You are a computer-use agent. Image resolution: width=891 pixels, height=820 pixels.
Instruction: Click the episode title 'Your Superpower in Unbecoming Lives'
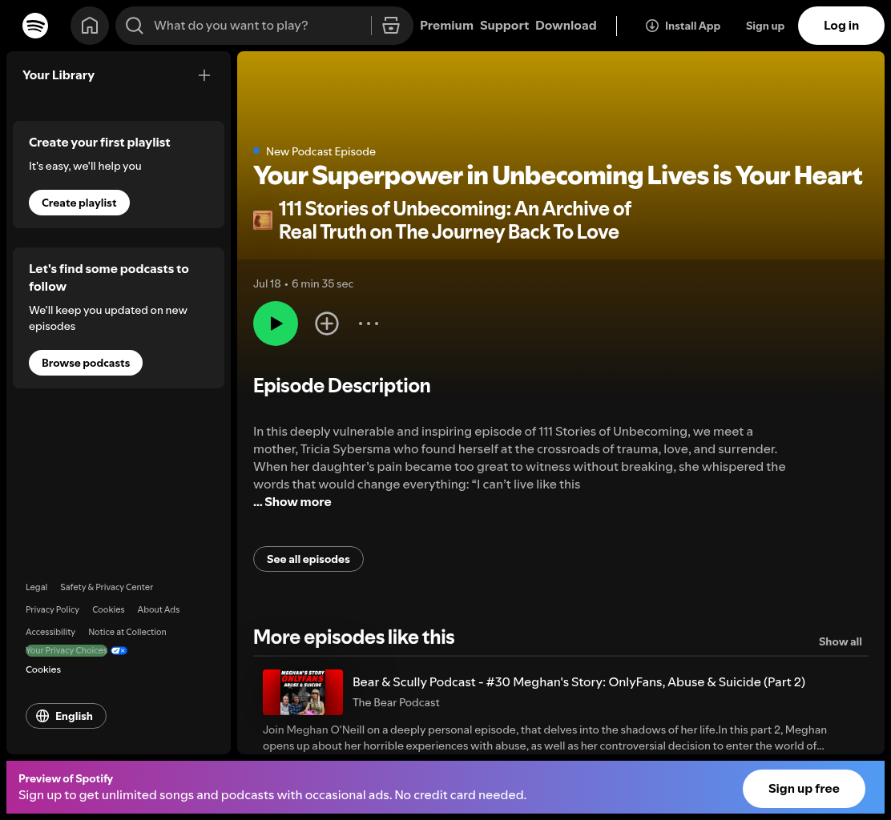(558, 175)
